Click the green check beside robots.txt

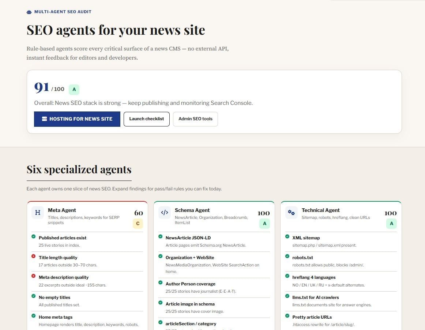pos(287,256)
